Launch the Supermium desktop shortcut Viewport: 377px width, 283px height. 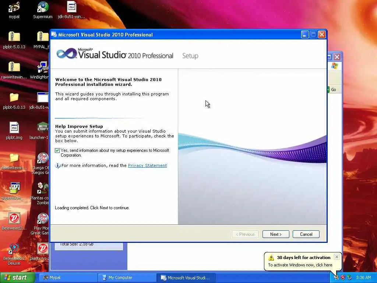pyautogui.click(x=43, y=7)
